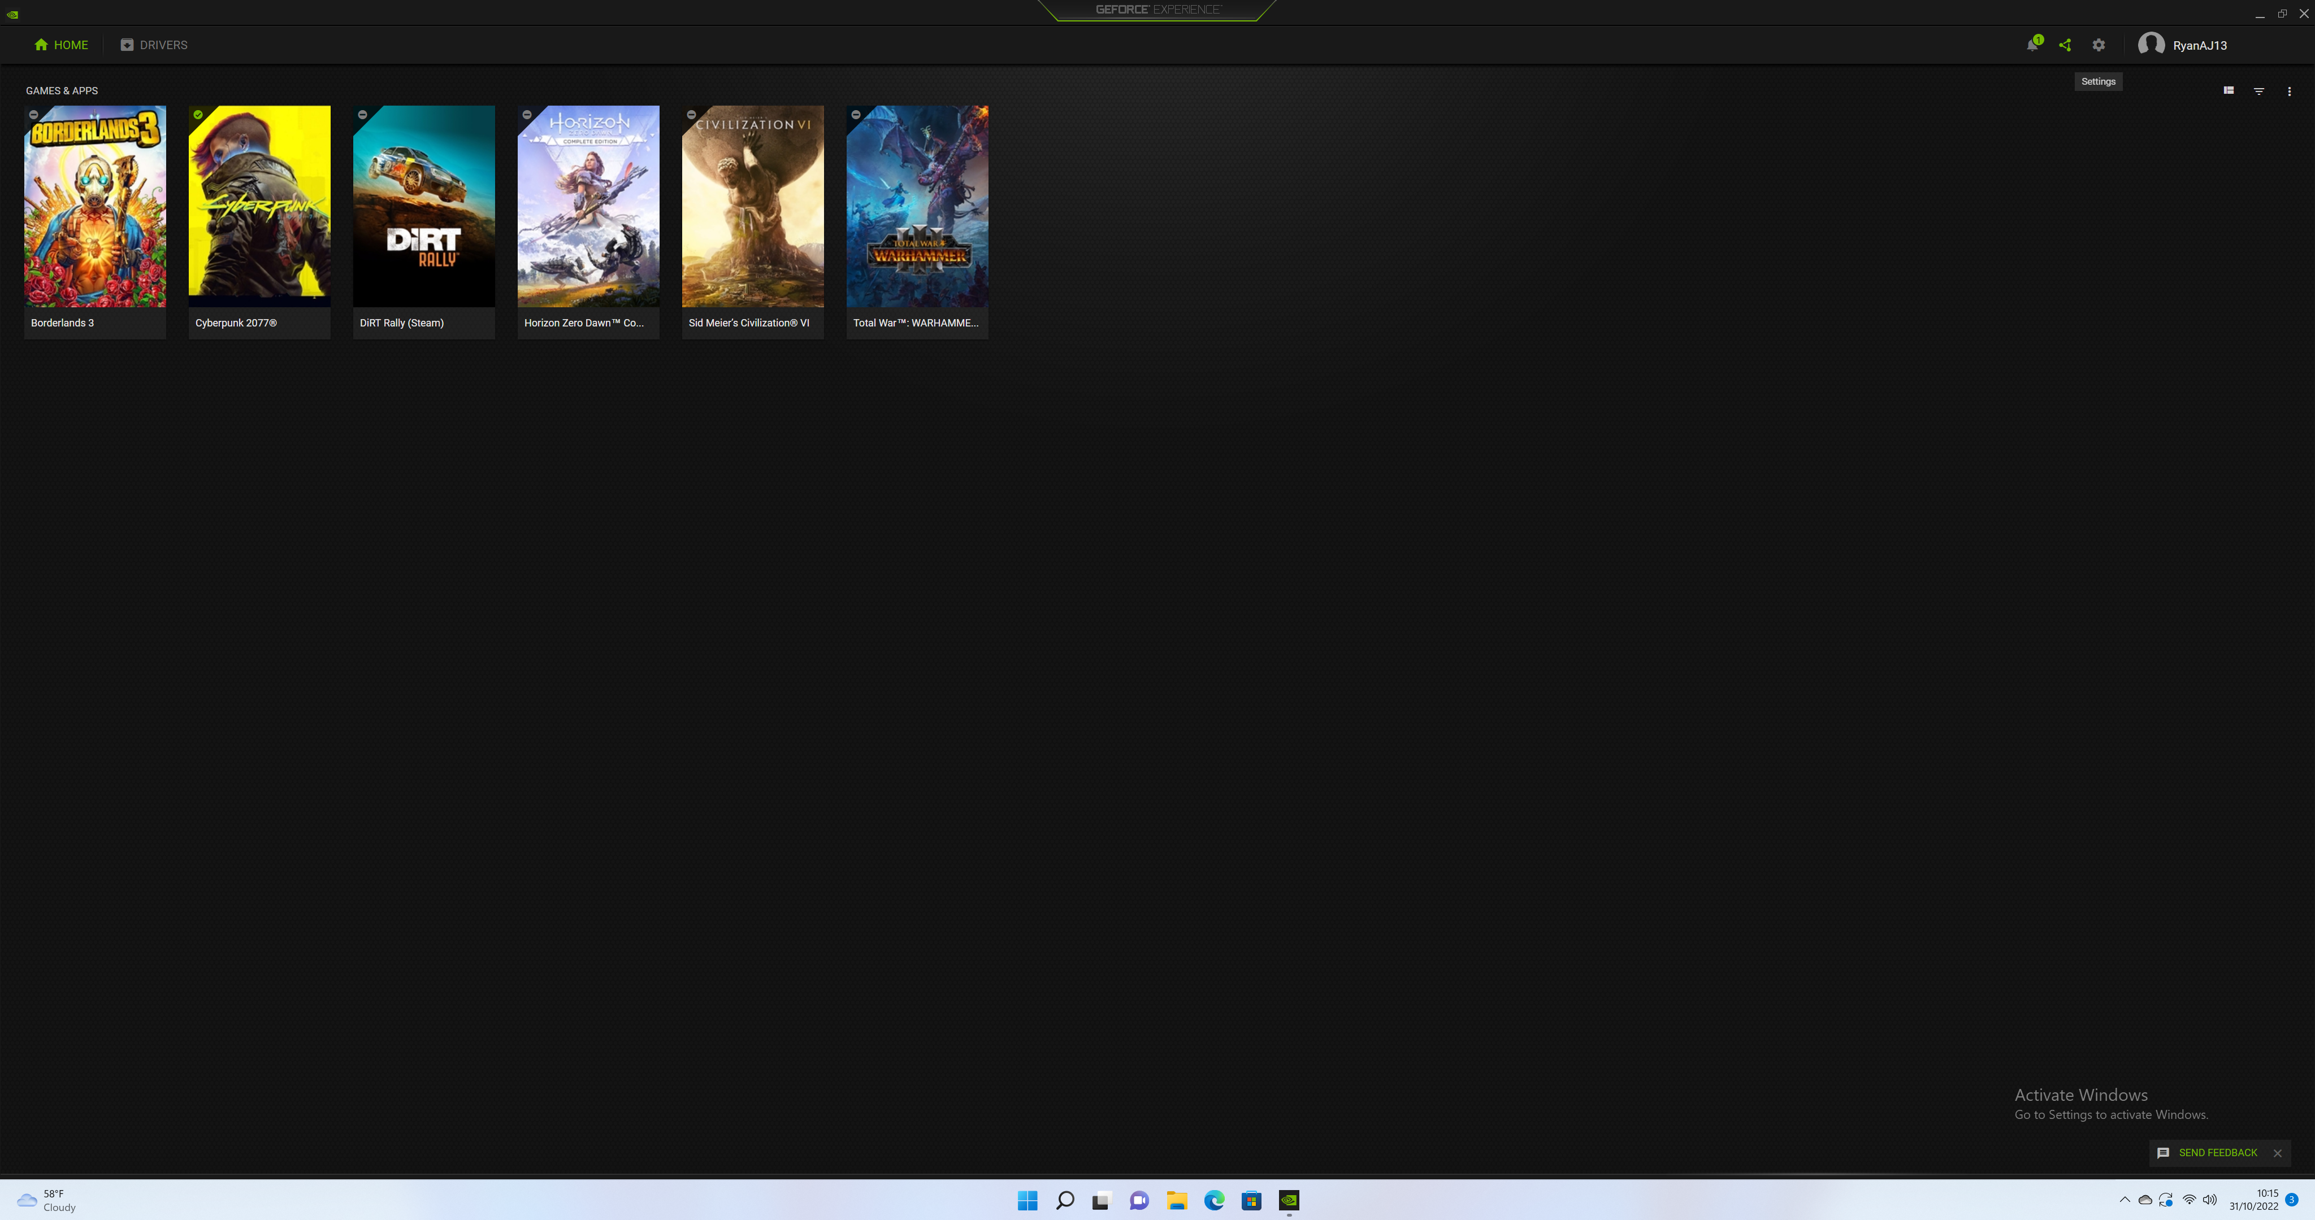Launch Microsoft Edge from taskbar

pos(1214,1200)
